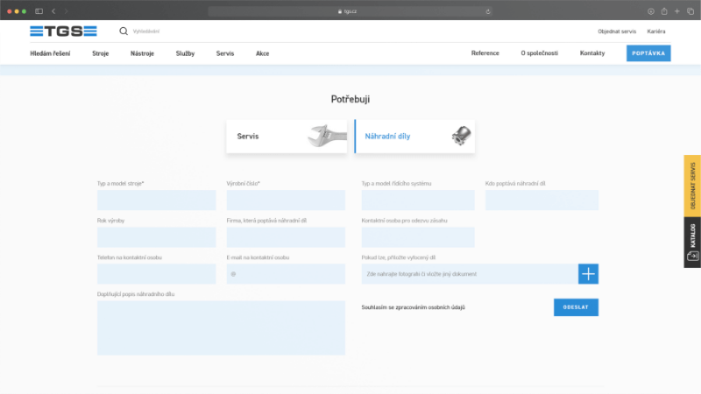Open the Nástroje menu

pos(142,53)
